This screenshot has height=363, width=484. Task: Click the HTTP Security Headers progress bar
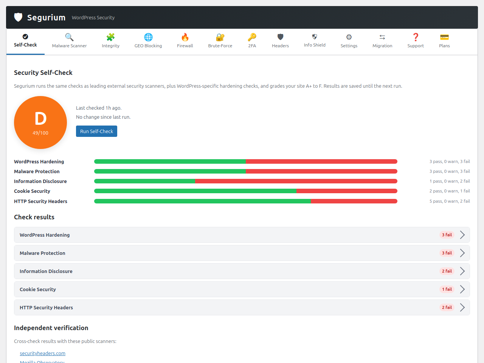click(x=246, y=201)
